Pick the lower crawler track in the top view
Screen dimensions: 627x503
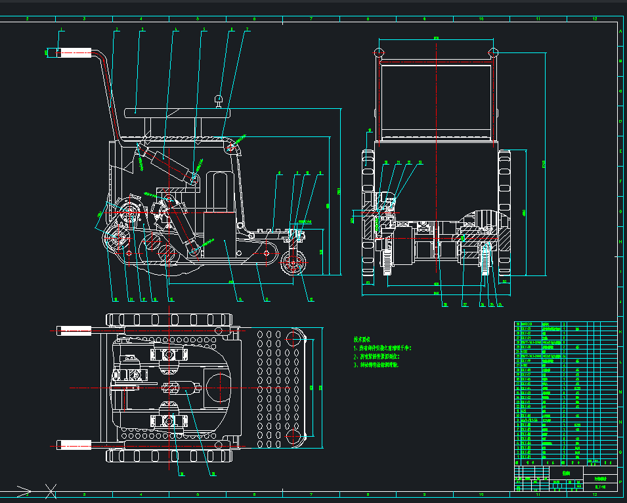pyautogui.click(x=169, y=456)
